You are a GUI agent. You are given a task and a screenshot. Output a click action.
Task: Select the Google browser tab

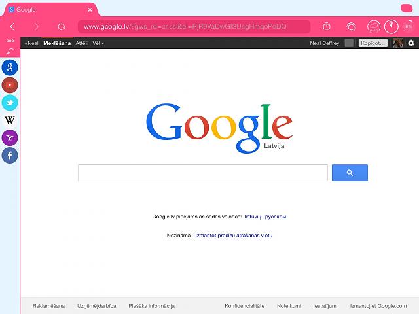[x=51, y=10]
